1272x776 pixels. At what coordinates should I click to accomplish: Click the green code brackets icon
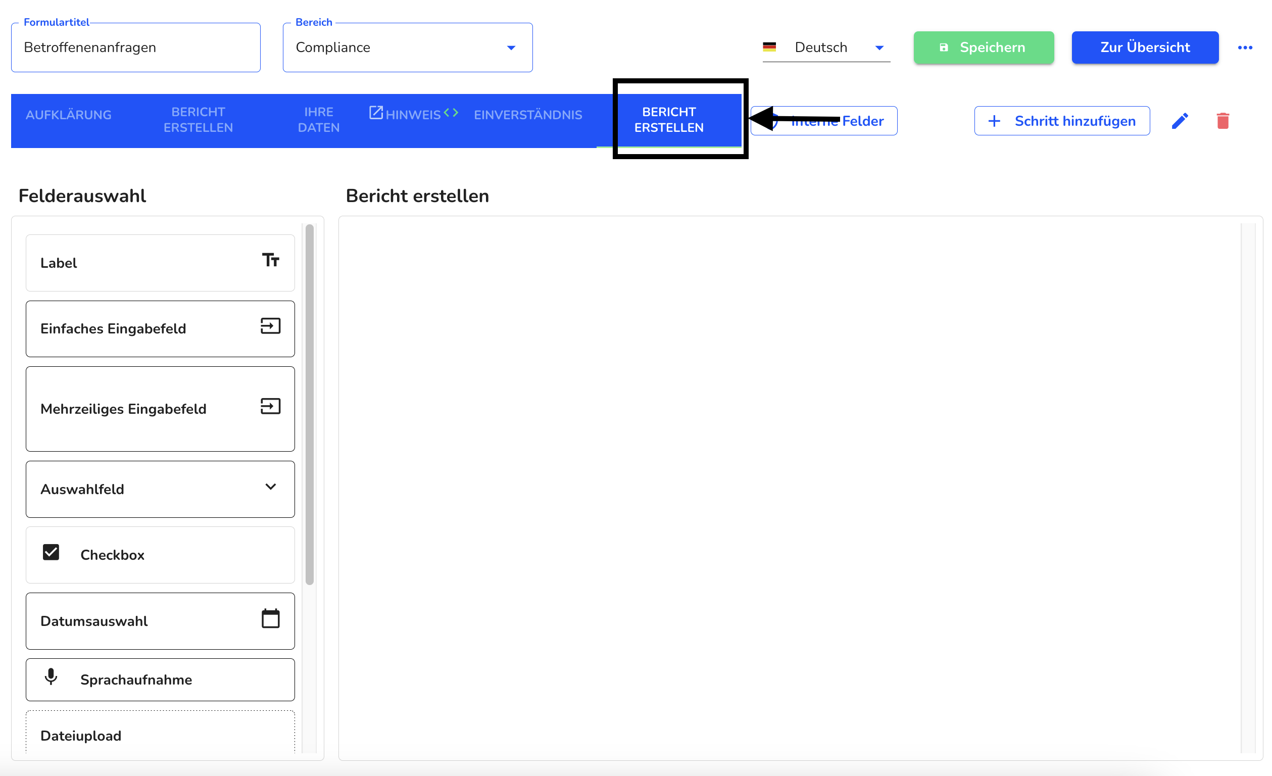pos(451,113)
